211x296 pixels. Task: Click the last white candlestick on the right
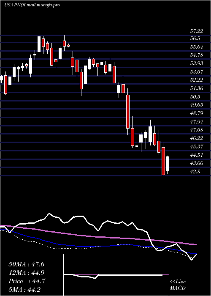(x=167, y=164)
